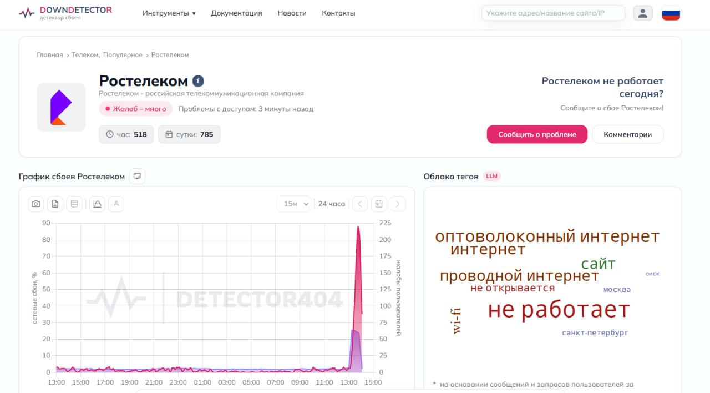Click the '24 часа' period label
The image size is (710, 393).
[x=332, y=204]
